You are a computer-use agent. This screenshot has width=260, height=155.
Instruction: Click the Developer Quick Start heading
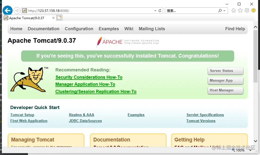pos(35,108)
